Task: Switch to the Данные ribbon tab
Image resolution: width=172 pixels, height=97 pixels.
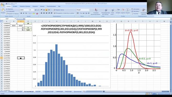Action: pyautogui.click(x=42, y=6)
